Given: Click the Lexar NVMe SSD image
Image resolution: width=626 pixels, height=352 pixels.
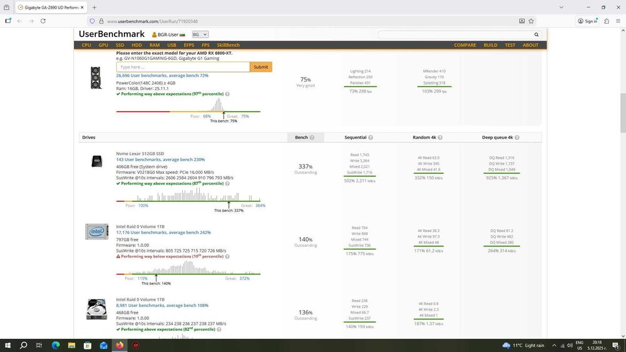Looking at the screenshot, I should 96,161.
